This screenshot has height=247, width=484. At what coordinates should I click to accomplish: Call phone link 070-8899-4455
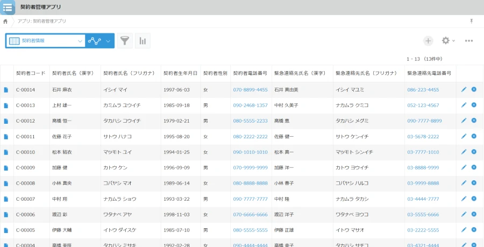[x=250, y=90]
